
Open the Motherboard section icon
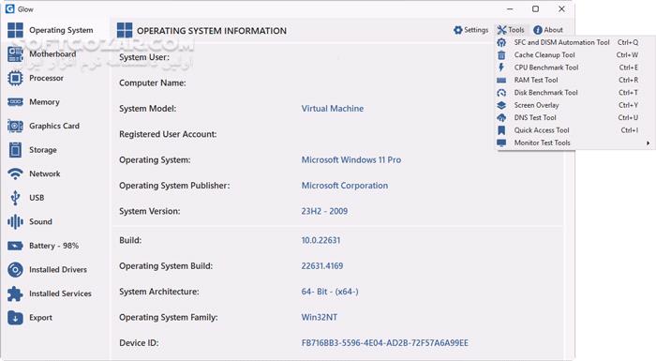pyautogui.click(x=15, y=54)
